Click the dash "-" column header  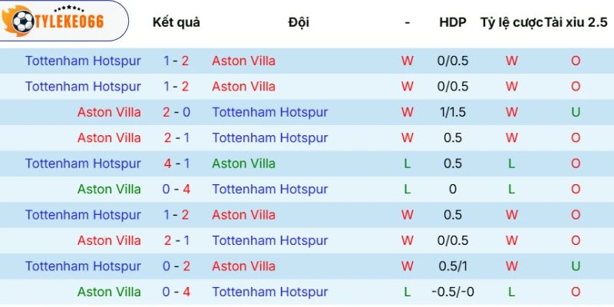coord(407,22)
